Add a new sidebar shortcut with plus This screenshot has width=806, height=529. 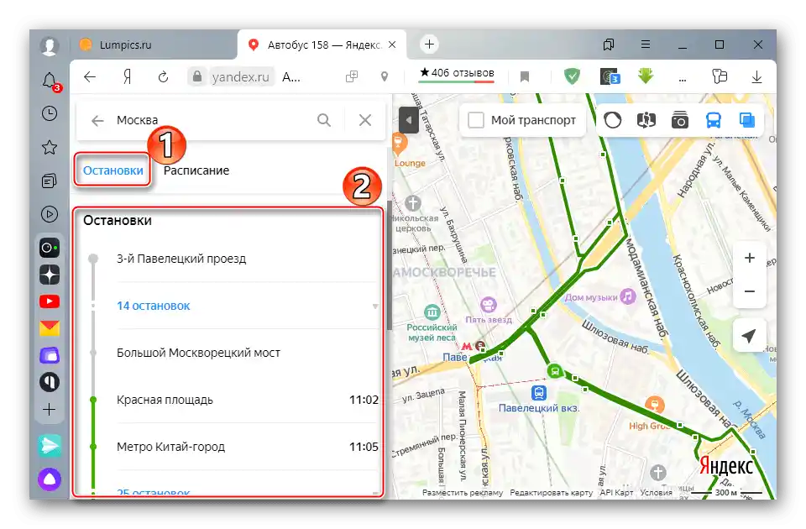(50, 409)
